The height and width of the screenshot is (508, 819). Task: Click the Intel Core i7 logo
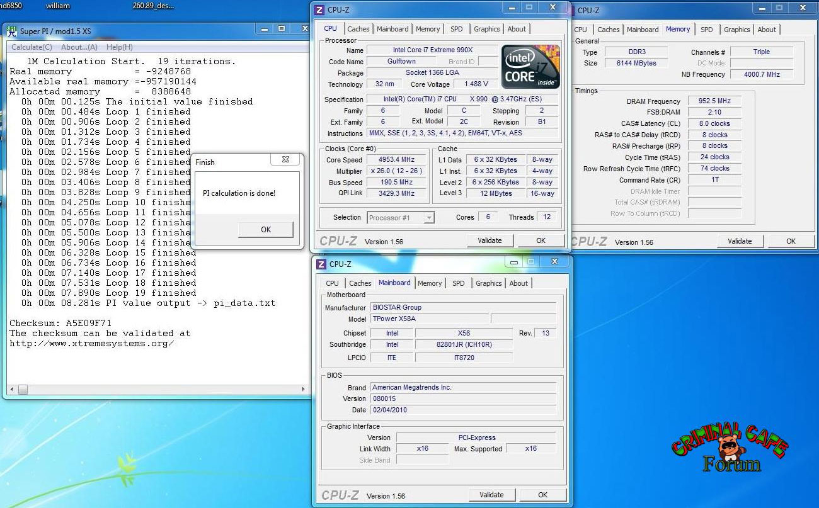[530, 67]
